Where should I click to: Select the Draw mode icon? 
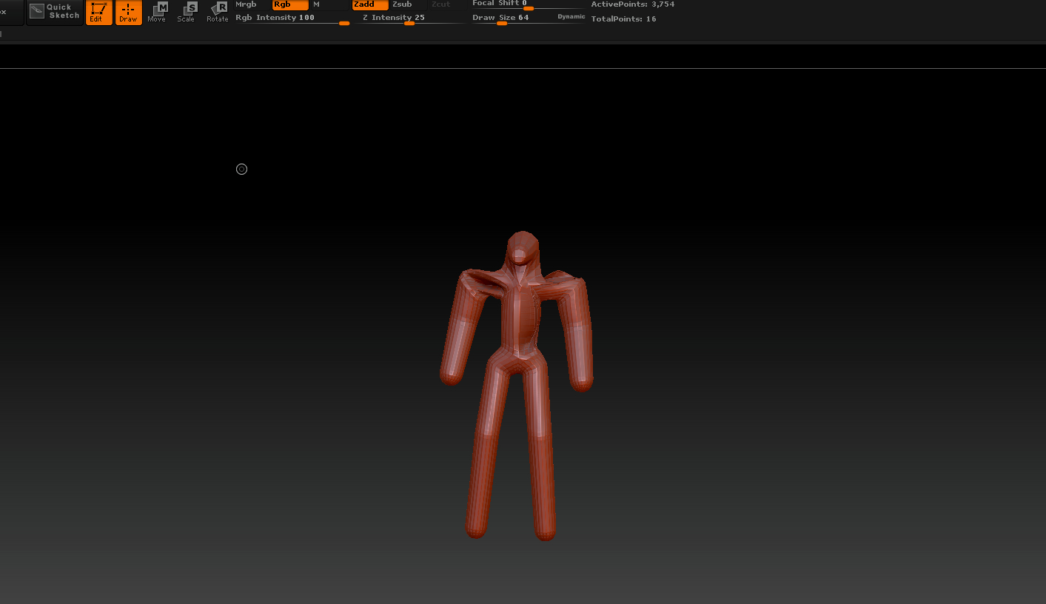point(129,12)
